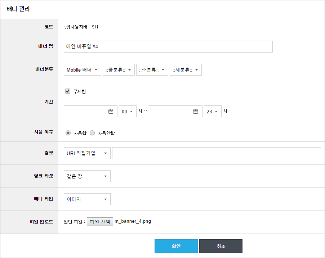Open the start hour 00 dropdown
325x258 pixels.
(128, 112)
